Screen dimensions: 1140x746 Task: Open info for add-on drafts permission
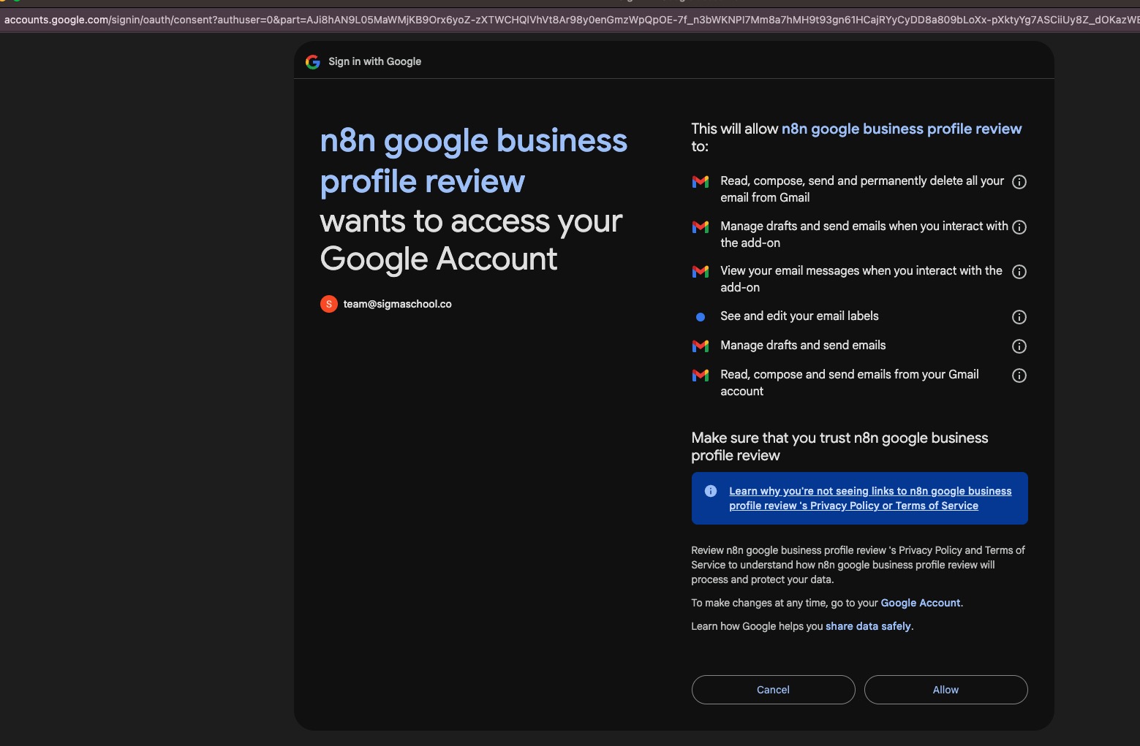click(x=1019, y=227)
